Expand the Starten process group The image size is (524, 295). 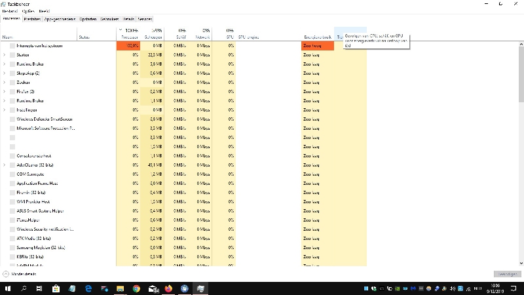click(x=5, y=55)
